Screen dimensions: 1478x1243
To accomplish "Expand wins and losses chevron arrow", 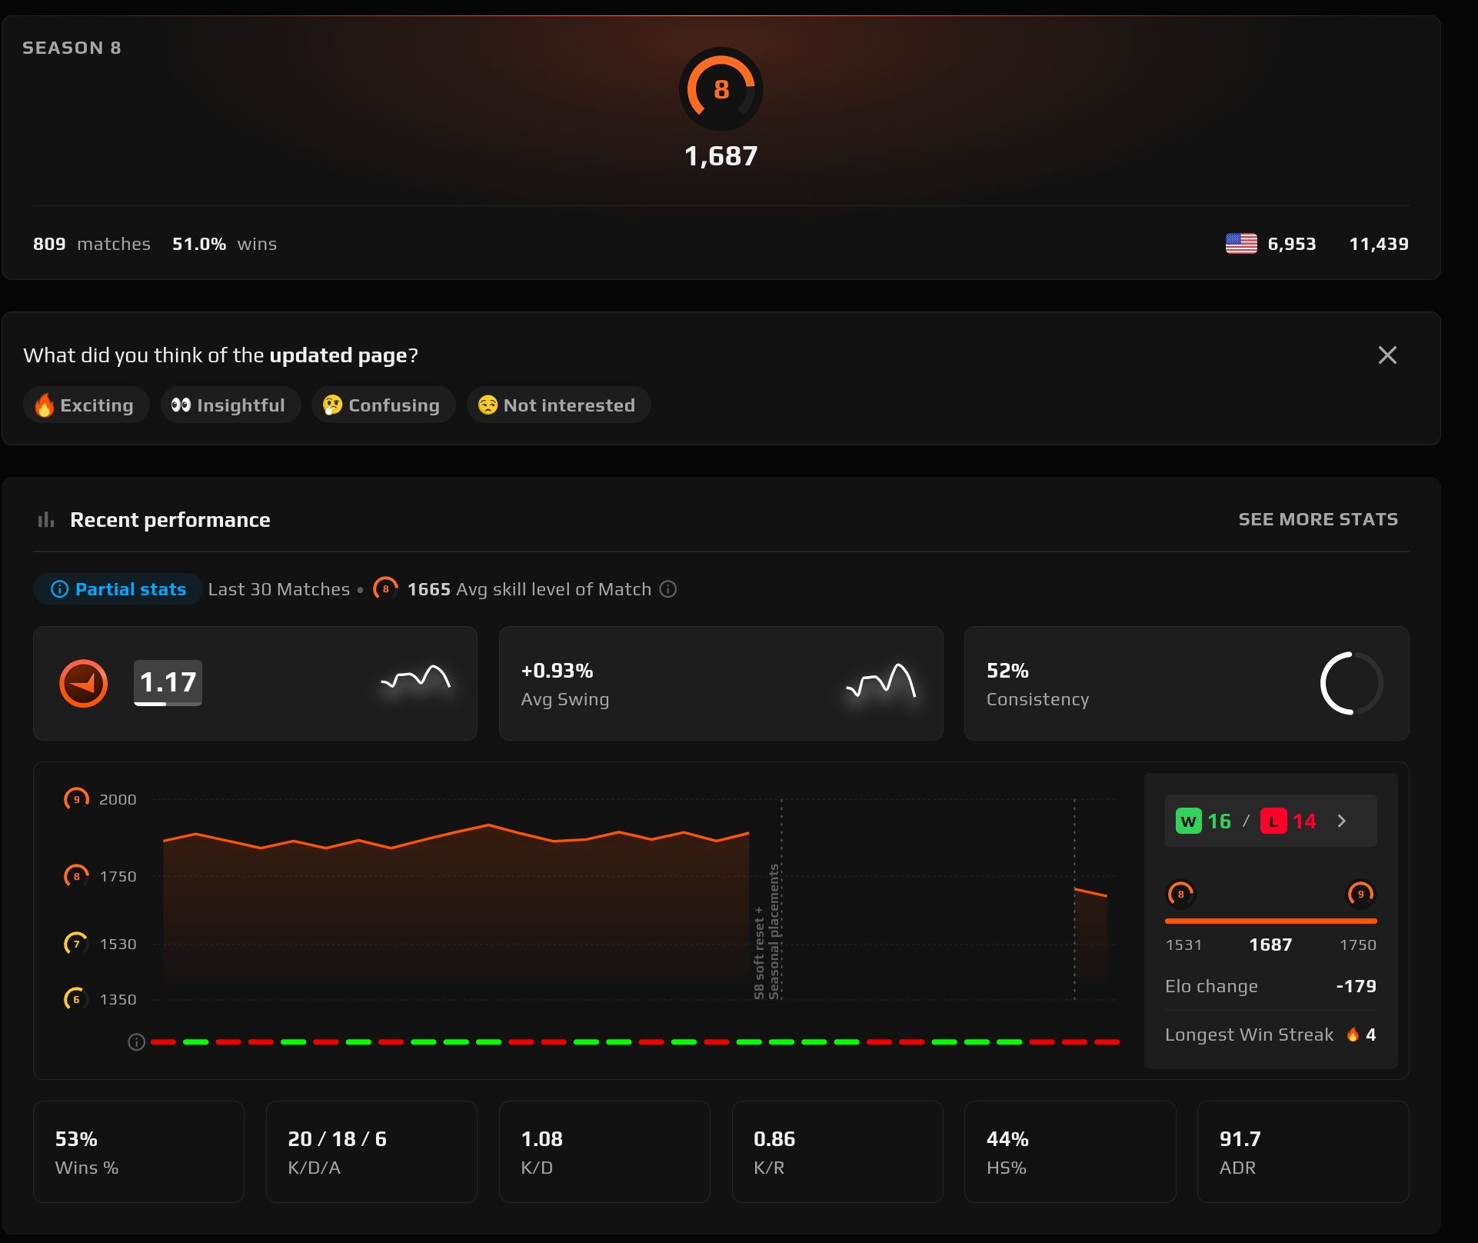I will [x=1342, y=821].
